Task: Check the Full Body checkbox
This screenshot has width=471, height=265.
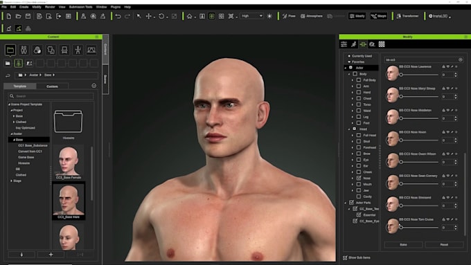Action: coord(359,80)
